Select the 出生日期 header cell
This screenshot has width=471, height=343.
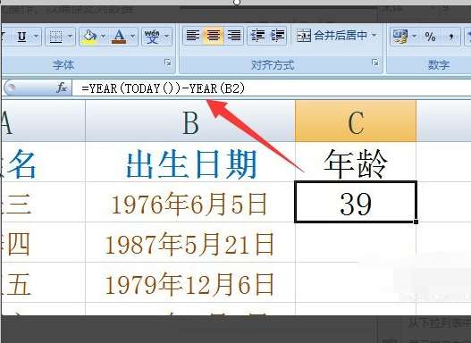(x=190, y=162)
